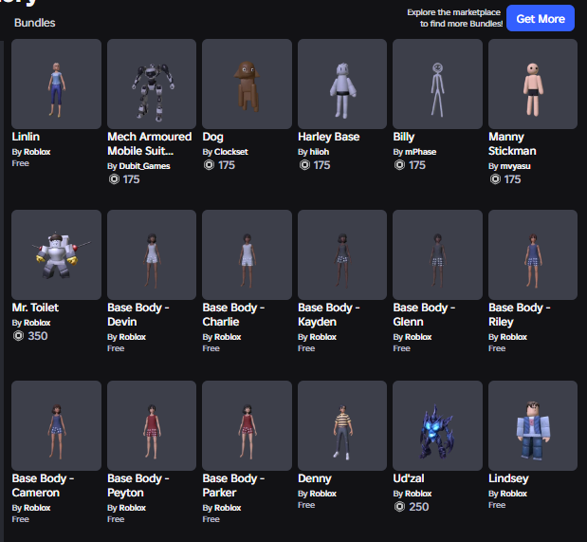This screenshot has width=587, height=542.
Task: Open the Billy stickman thumbnail
Action: coord(437,84)
